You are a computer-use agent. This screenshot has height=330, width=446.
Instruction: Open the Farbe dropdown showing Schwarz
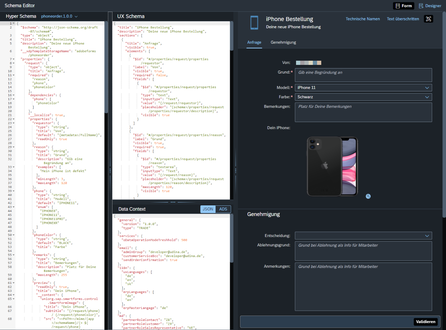363,97
